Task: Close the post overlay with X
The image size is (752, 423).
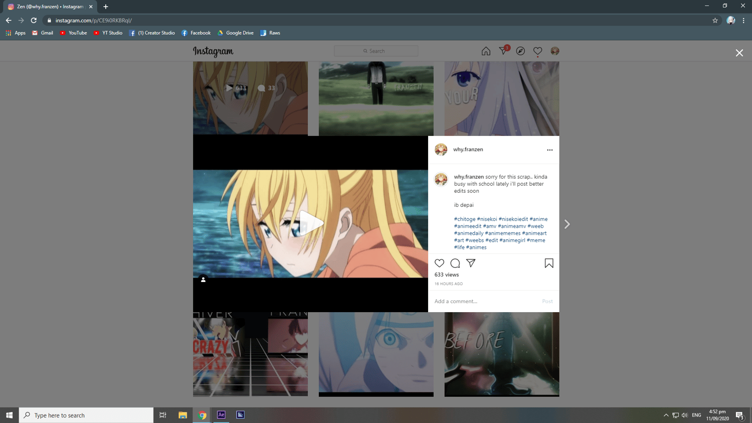Action: click(739, 53)
